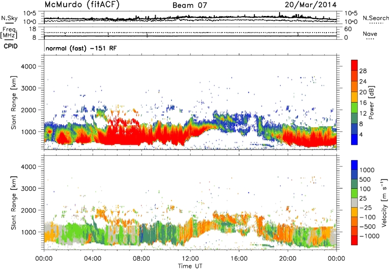The width and height of the screenshot is (389, 269).
Task: Click the 12 label on Power colorbar
Action: pyautogui.click(x=363, y=113)
